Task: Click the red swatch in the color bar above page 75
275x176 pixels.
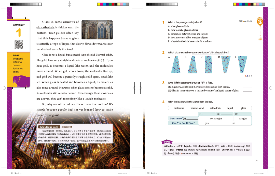Action: 249,4
